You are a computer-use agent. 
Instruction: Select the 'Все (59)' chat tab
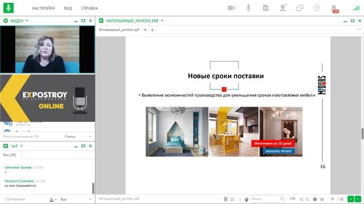tap(10, 155)
